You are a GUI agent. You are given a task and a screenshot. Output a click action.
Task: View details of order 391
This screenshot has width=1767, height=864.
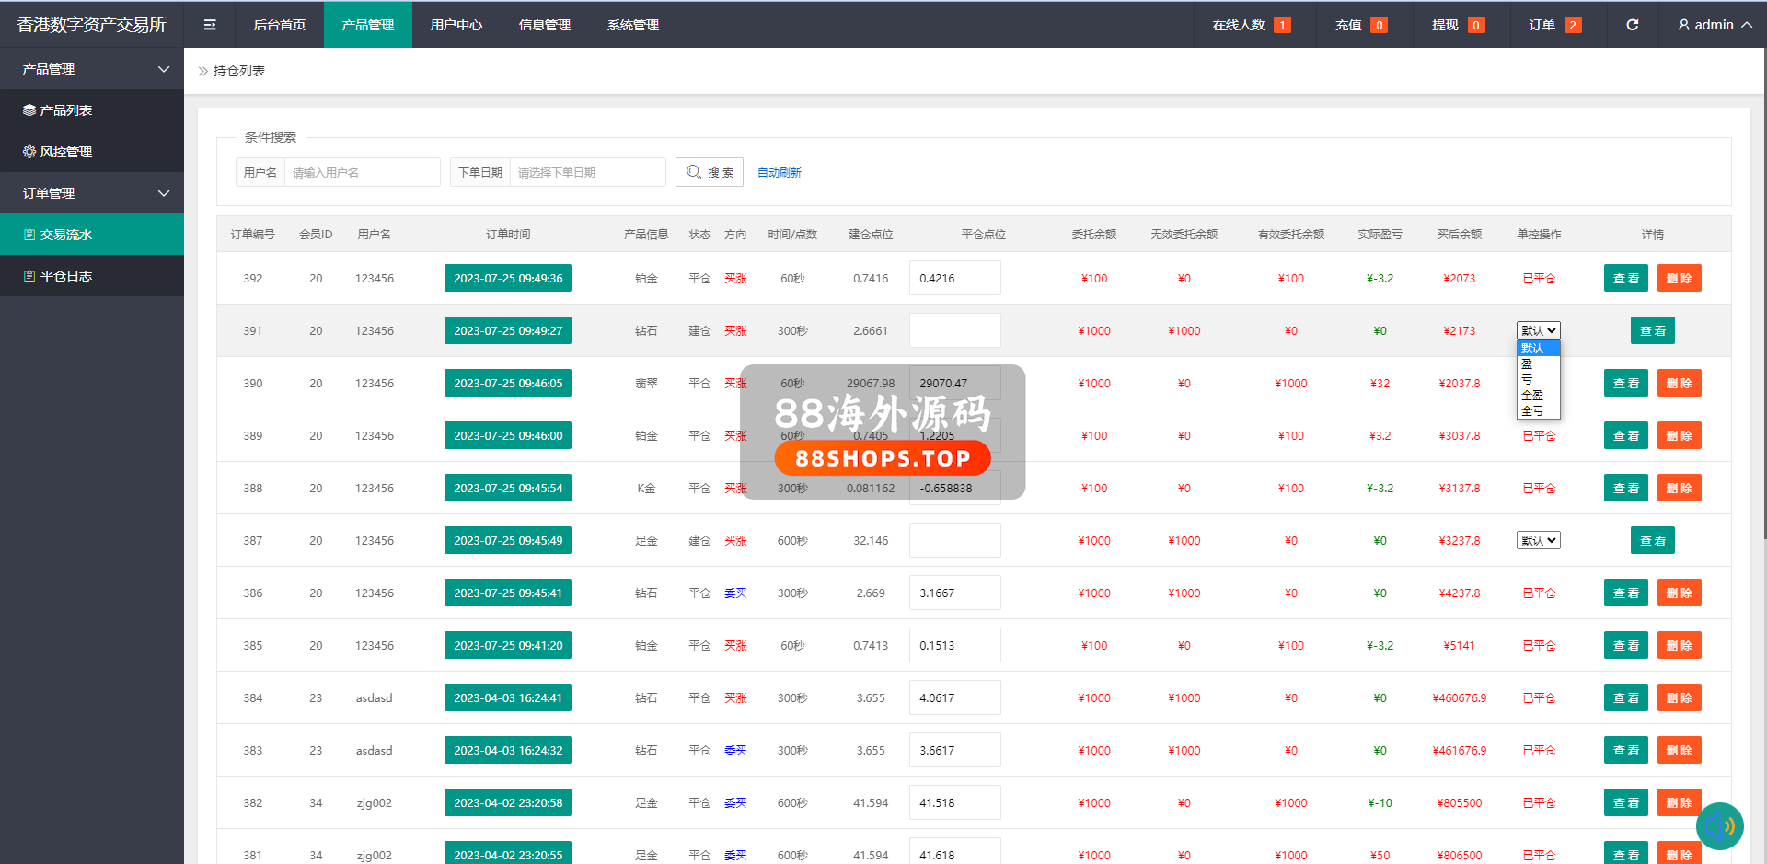pyautogui.click(x=1652, y=331)
